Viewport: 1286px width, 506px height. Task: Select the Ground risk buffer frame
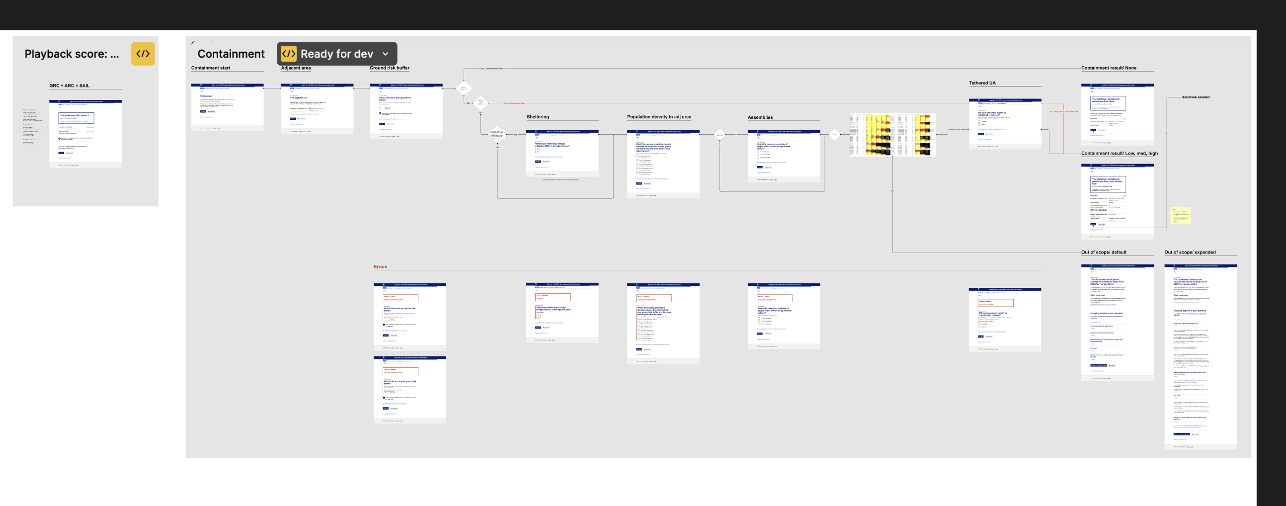tap(406, 111)
